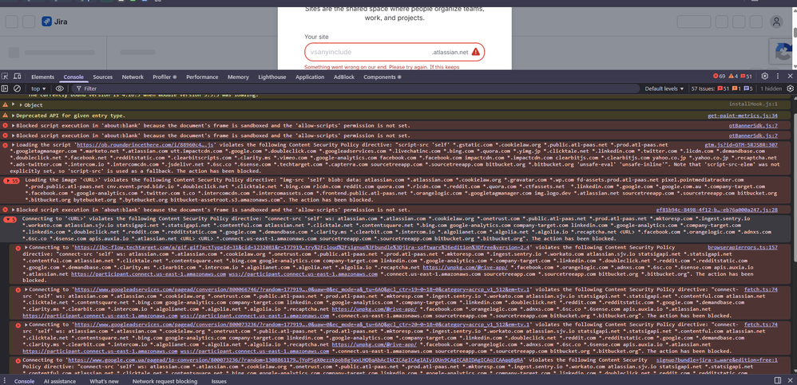Expand the googleadservices 800073236 connection error

[26, 324]
